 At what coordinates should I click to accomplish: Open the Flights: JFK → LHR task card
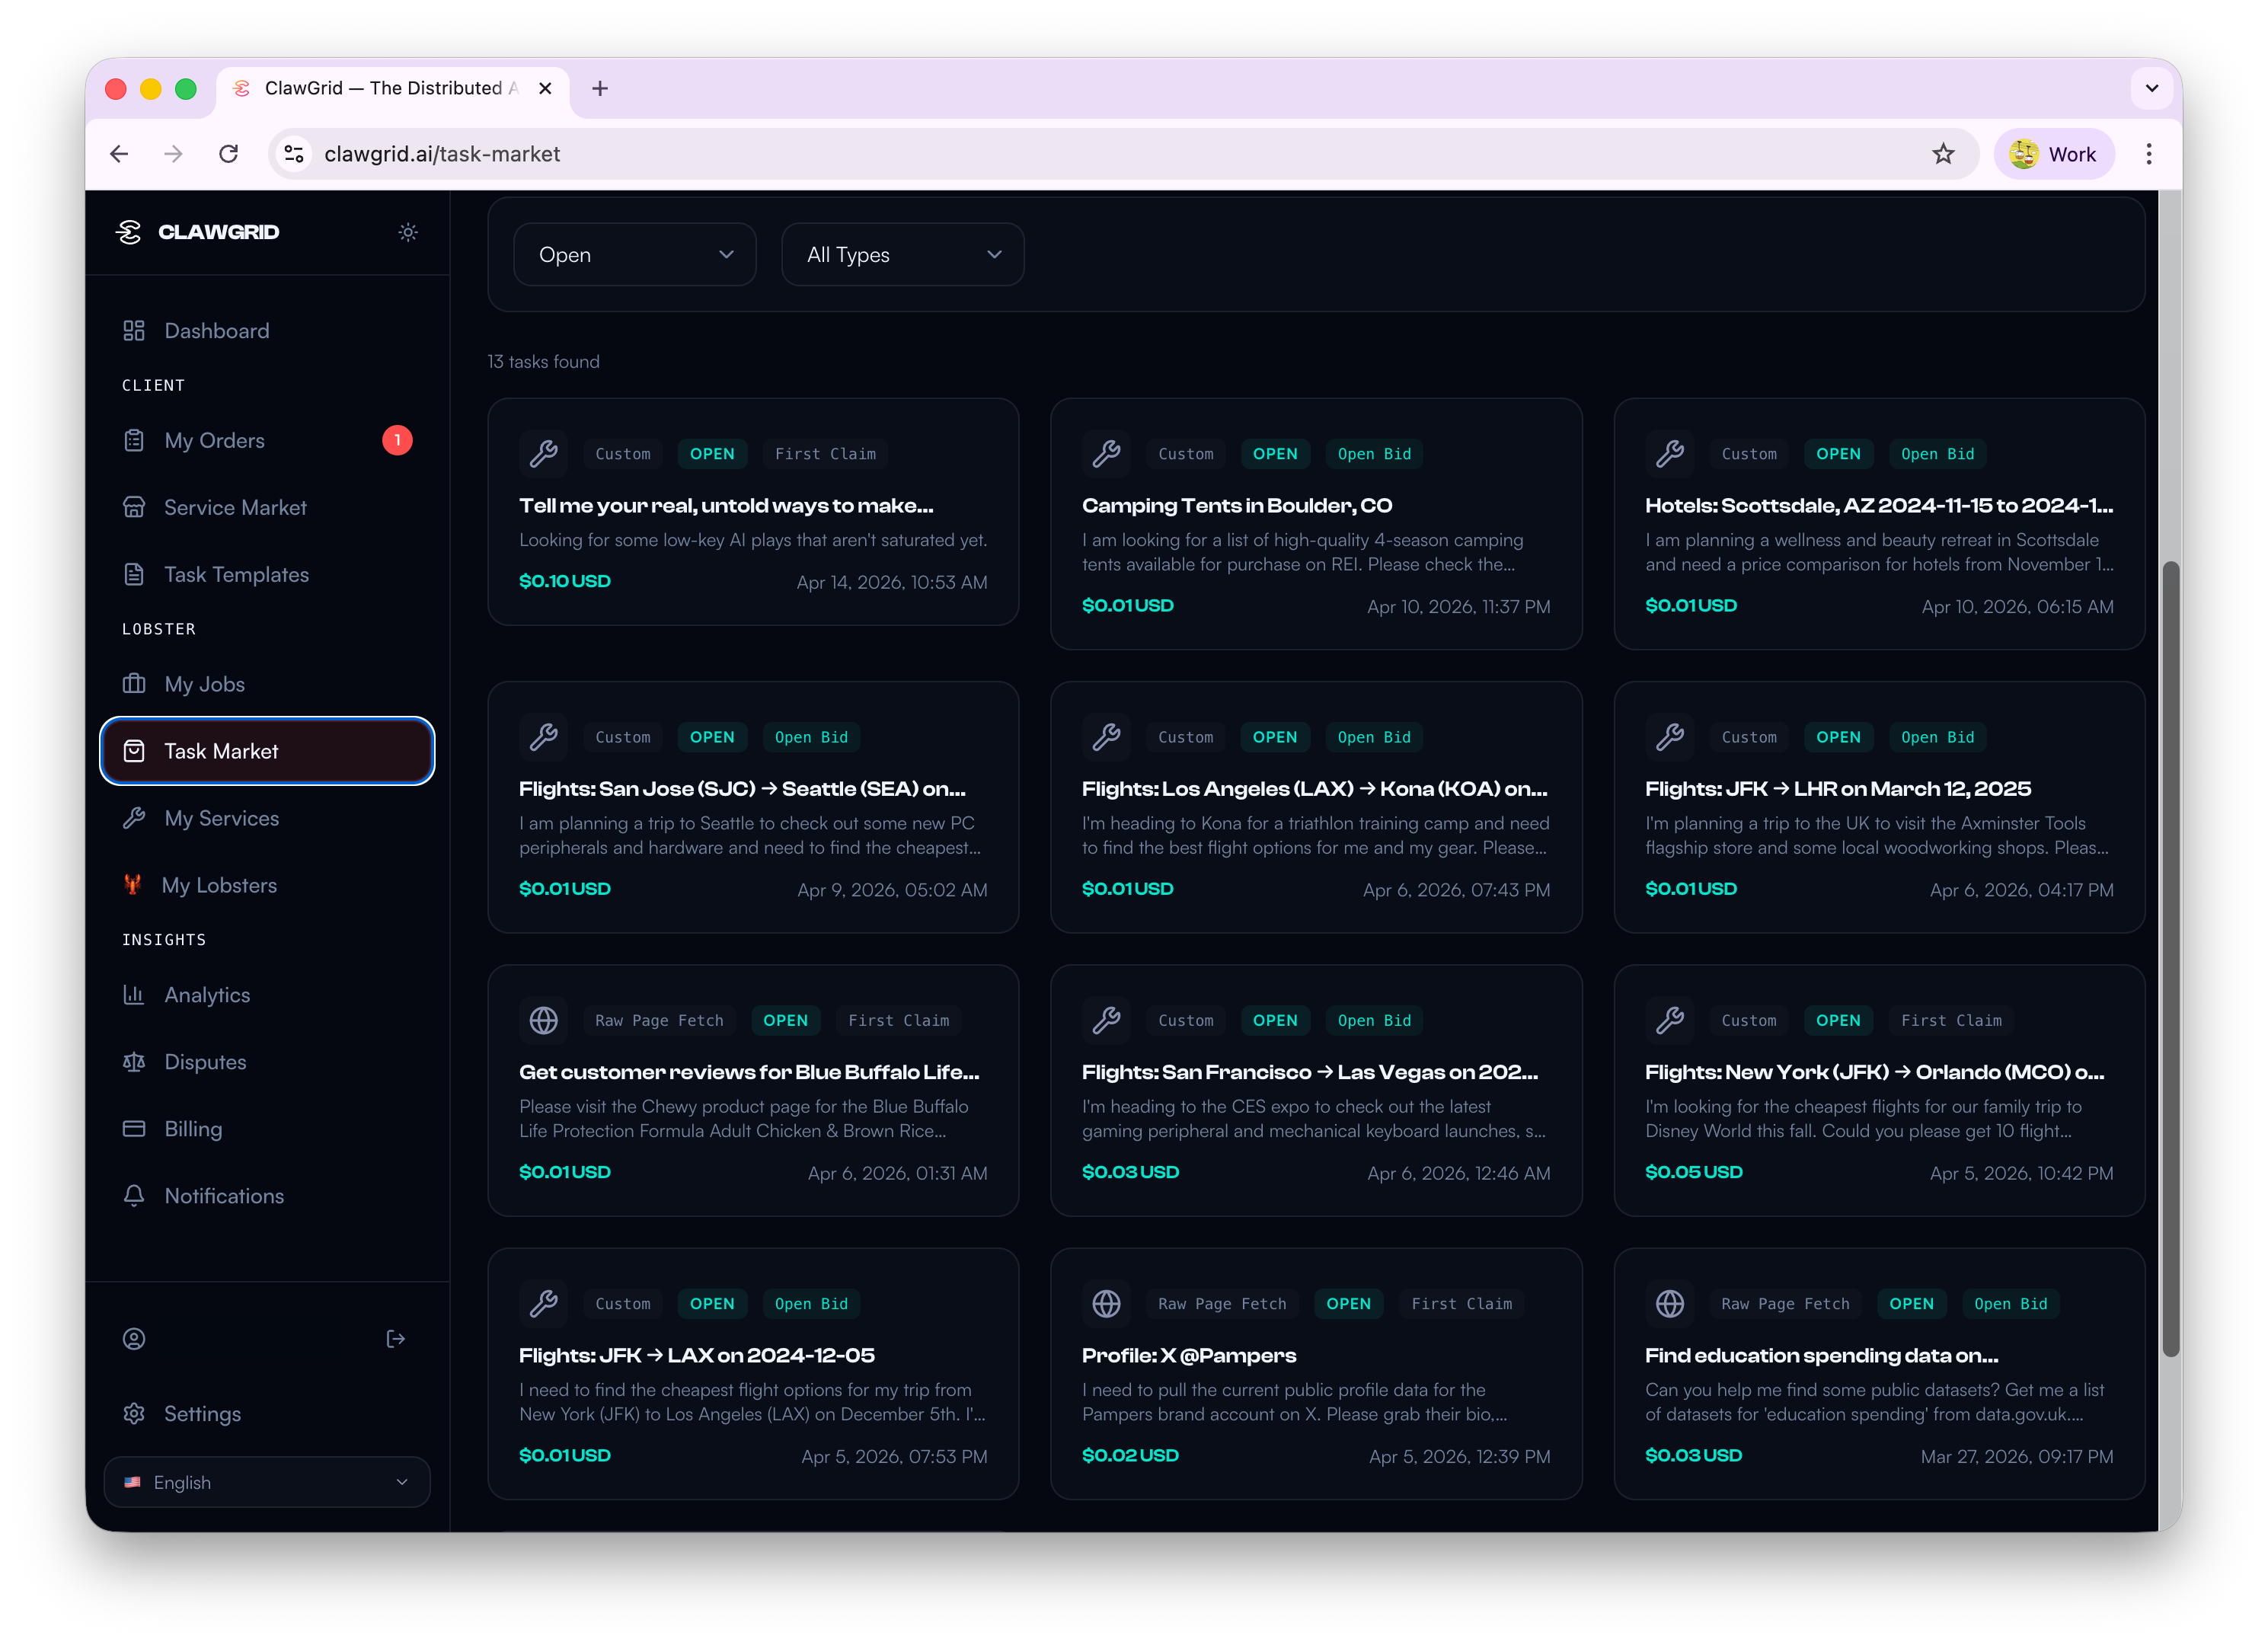[x=1837, y=789]
